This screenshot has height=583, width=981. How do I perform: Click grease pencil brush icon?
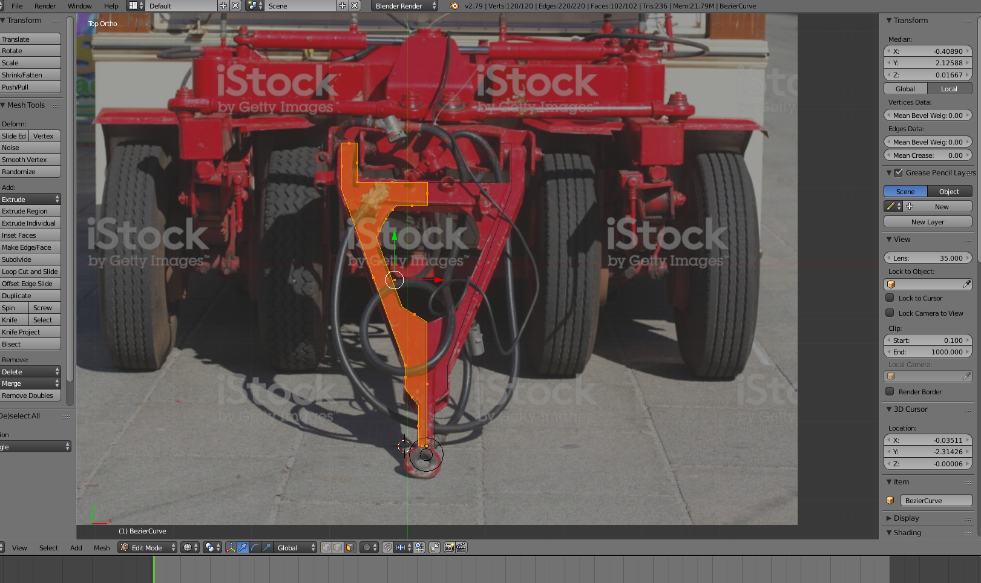coord(894,206)
